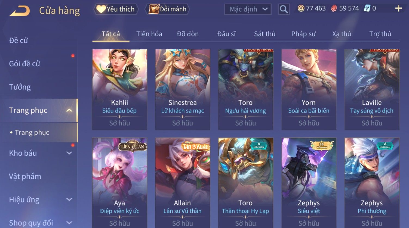Open Yêu thích heart favorites
This screenshot has height=228, width=409.
tap(116, 9)
